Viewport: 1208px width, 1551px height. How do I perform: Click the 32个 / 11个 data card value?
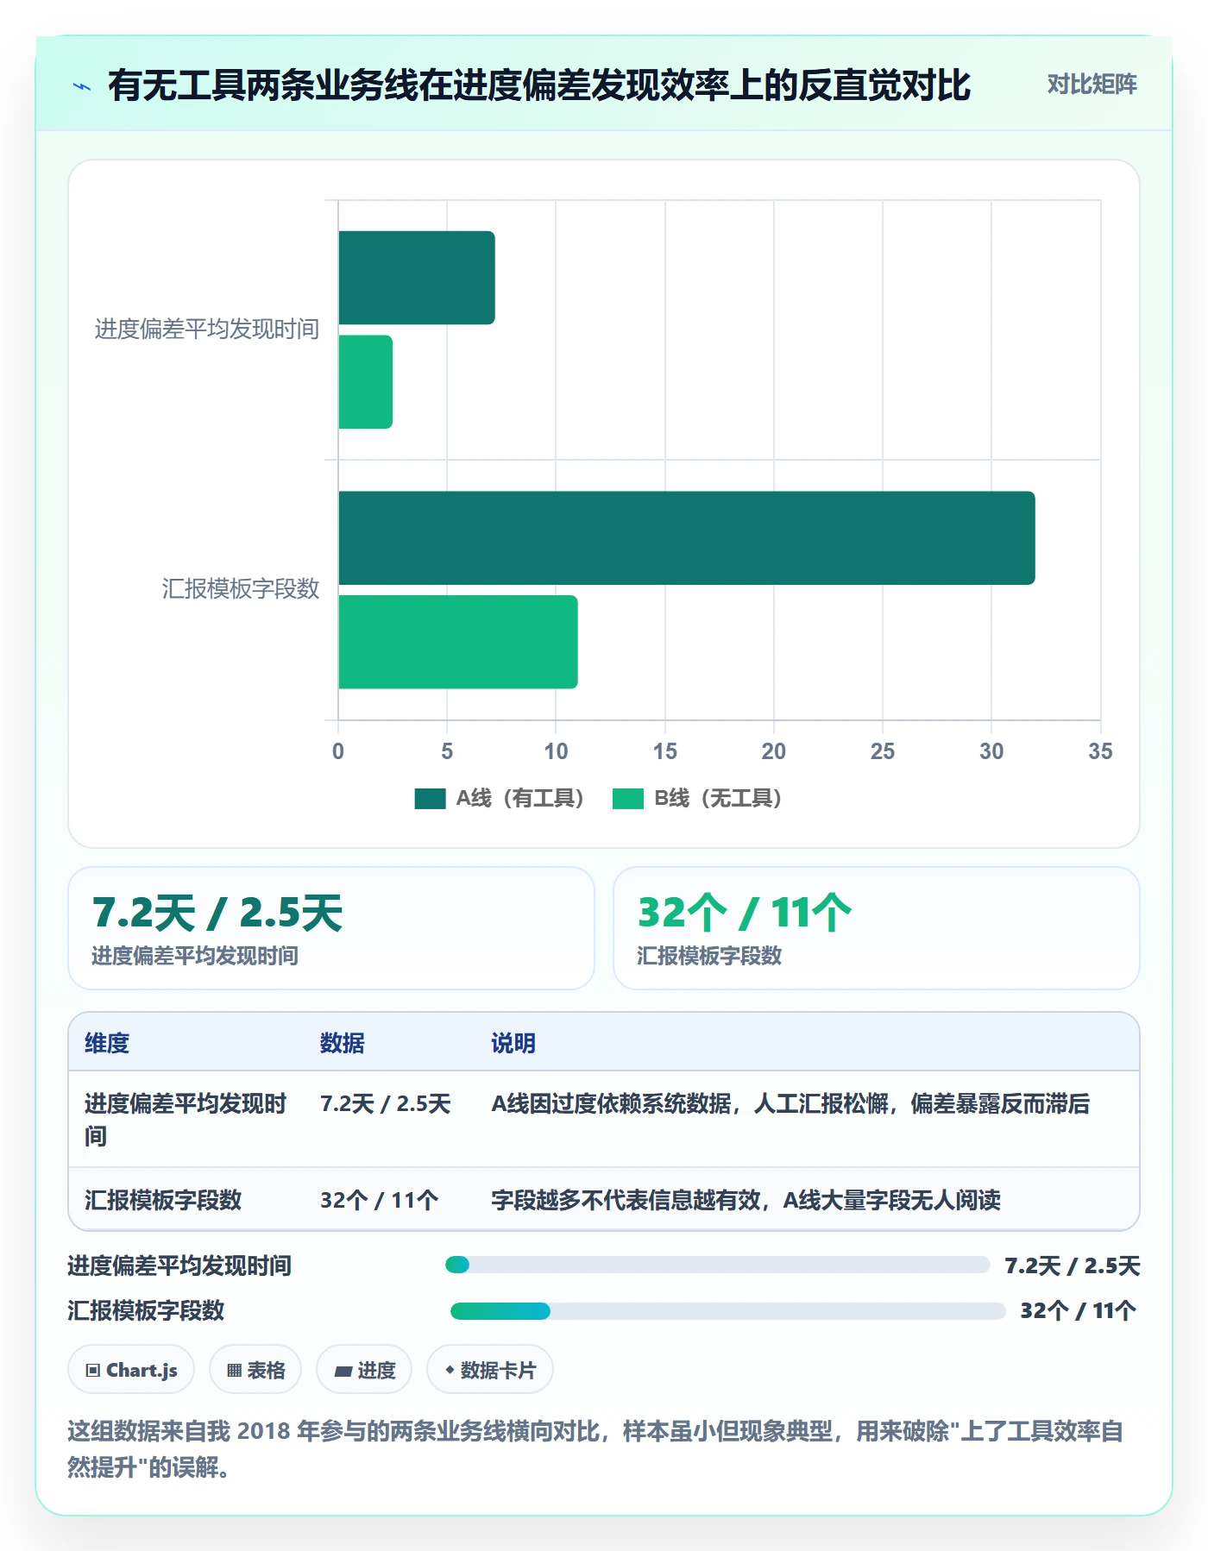click(745, 913)
